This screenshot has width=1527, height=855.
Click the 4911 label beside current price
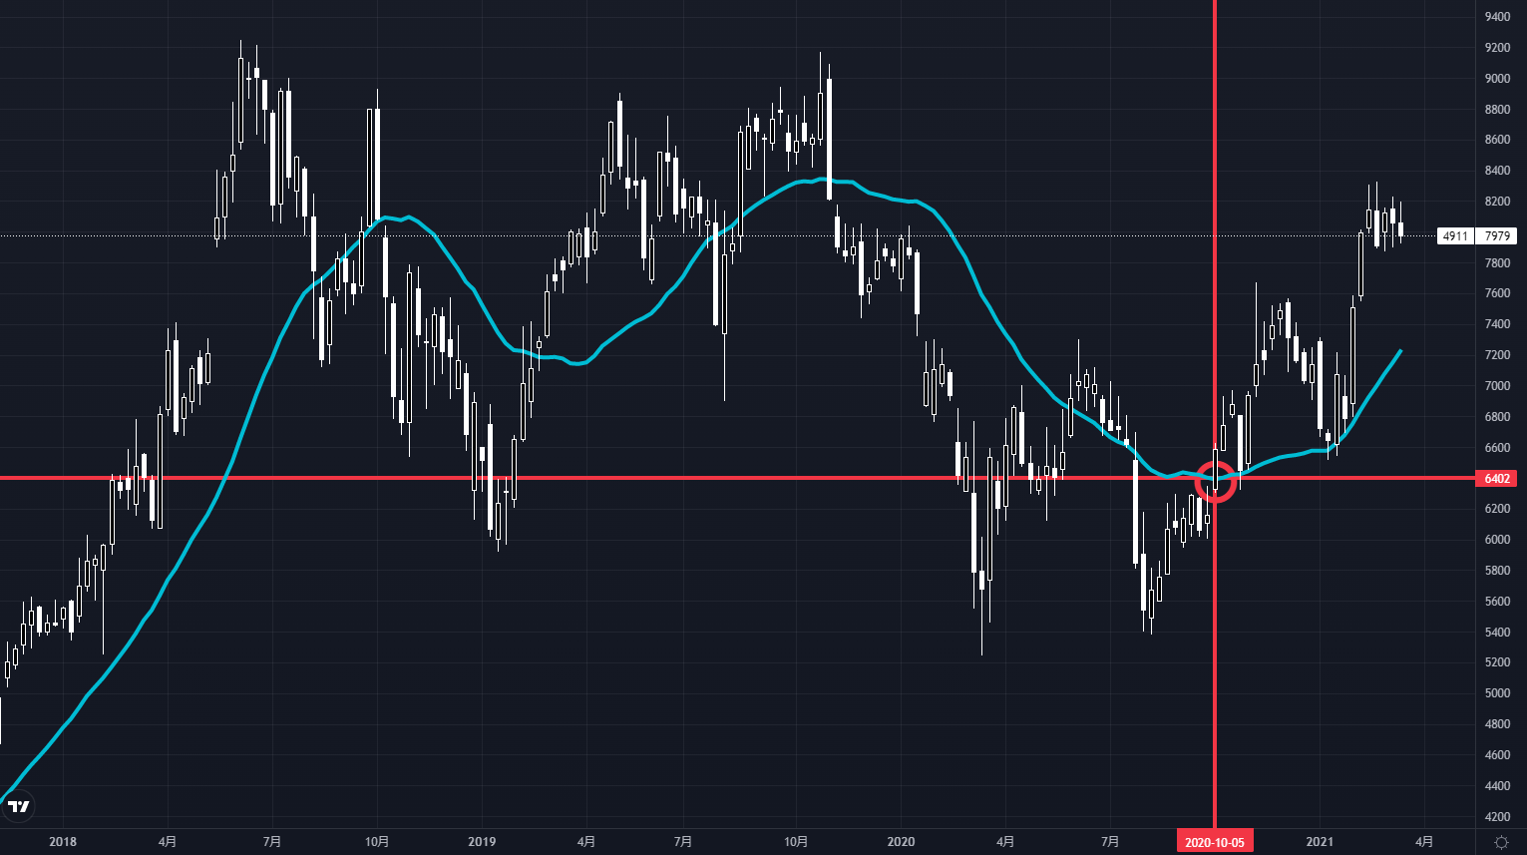pyautogui.click(x=1455, y=236)
